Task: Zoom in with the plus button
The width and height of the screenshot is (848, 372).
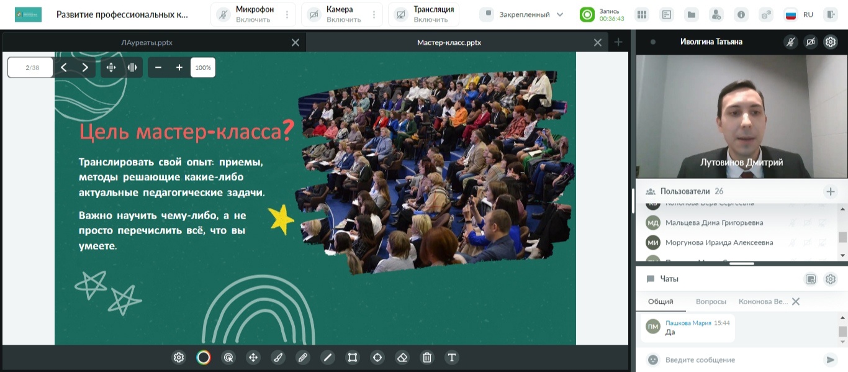Action: click(x=179, y=68)
